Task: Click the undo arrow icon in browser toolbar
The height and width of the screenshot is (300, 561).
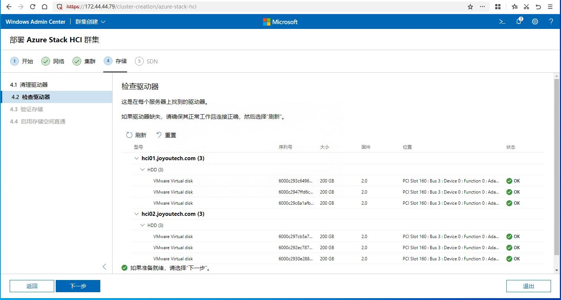Action: (538, 7)
